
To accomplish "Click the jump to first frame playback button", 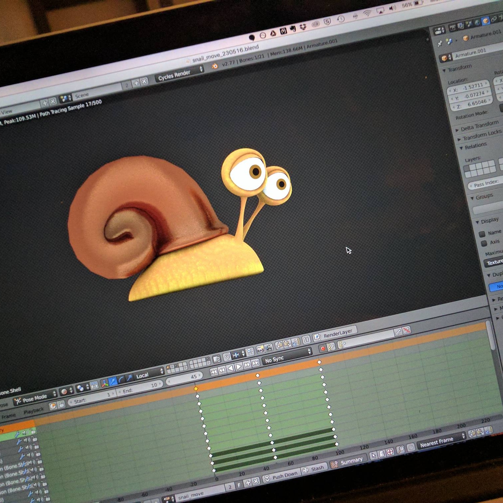I will pos(213,372).
